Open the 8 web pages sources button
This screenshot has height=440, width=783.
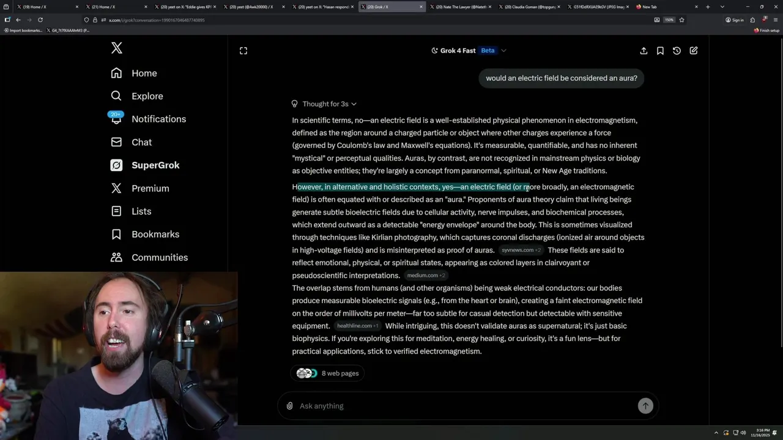[x=328, y=373]
